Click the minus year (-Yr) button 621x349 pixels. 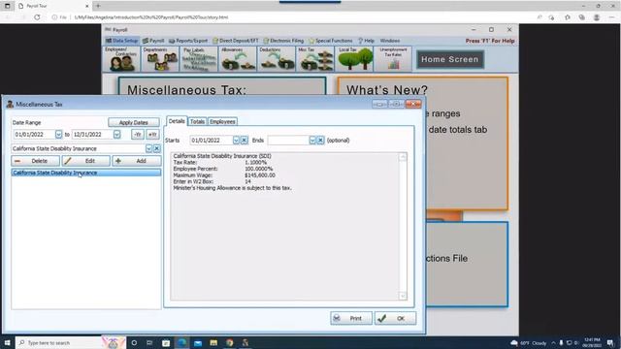pos(138,135)
